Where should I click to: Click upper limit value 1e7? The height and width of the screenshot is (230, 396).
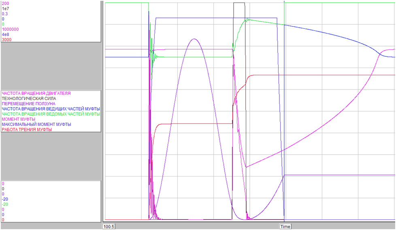click(x=5, y=9)
